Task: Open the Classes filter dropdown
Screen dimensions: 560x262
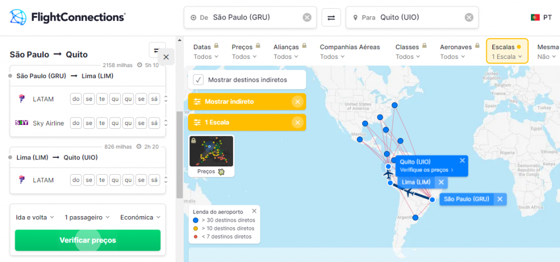Action: coord(411,52)
